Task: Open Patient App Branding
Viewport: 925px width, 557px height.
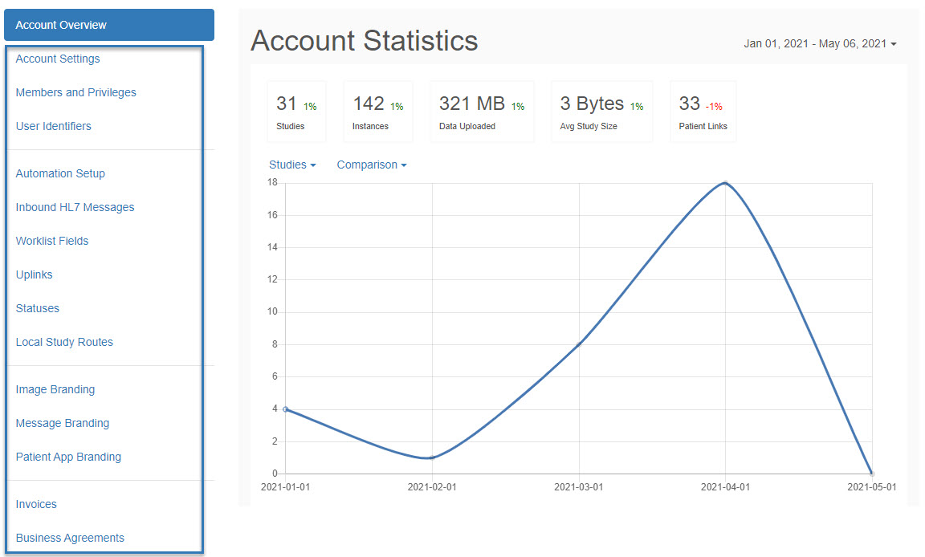Action: point(68,457)
